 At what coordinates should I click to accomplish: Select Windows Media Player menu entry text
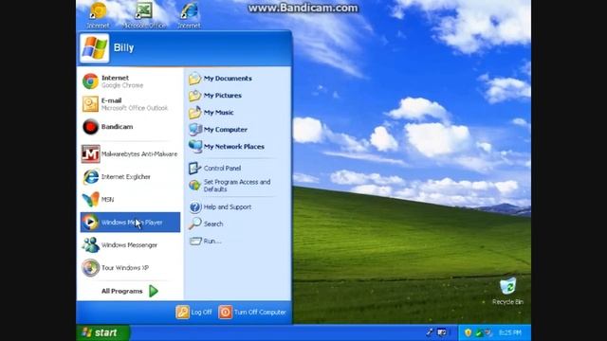[x=132, y=223]
